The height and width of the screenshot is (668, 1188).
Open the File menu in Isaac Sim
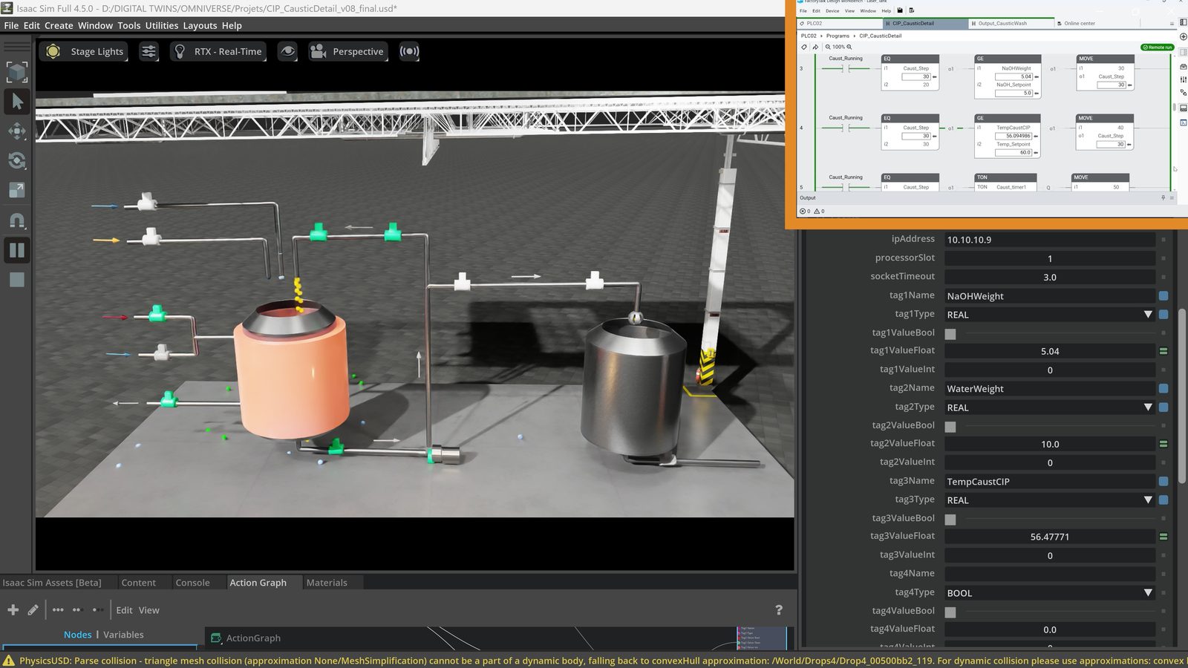click(x=11, y=25)
